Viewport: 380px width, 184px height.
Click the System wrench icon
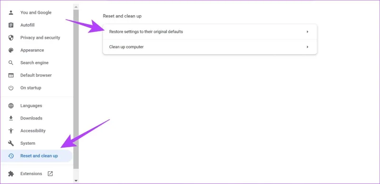tap(11, 143)
